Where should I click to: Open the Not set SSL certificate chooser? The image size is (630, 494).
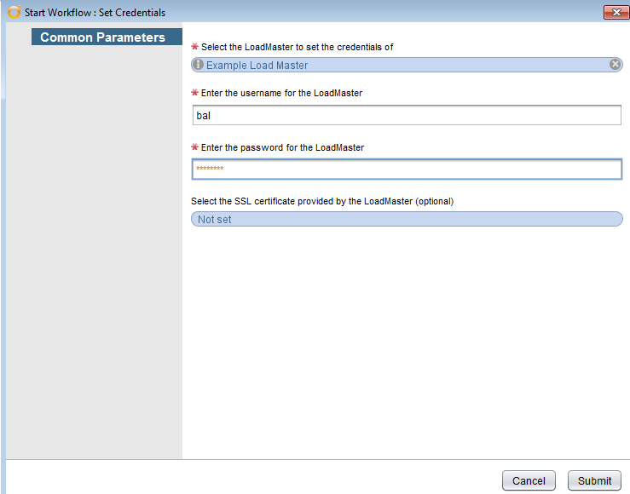click(407, 219)
